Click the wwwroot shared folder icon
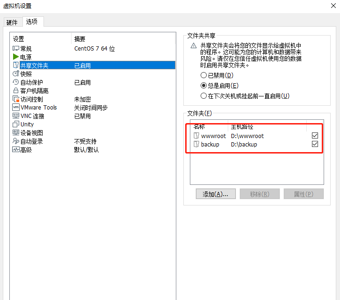The width and height of the screenshot is (340, 300). pyautogui.click(x=196, y=136)
